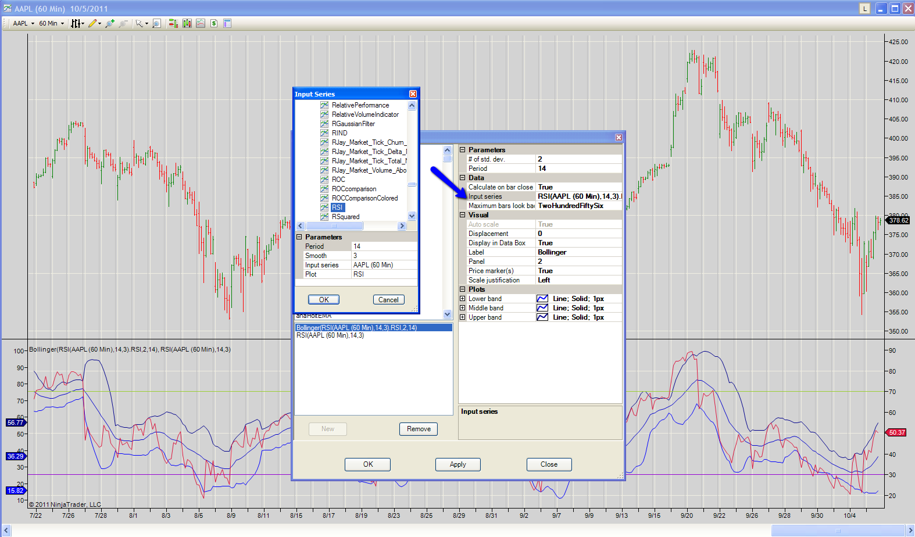Select ROCComparisonColored indicator
This screenshot has width=915, height=537.
pos(365,198)
